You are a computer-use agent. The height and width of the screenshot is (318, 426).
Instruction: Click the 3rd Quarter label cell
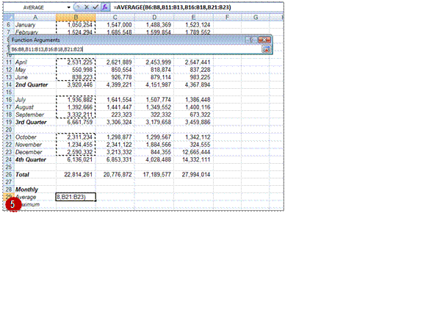35,122
